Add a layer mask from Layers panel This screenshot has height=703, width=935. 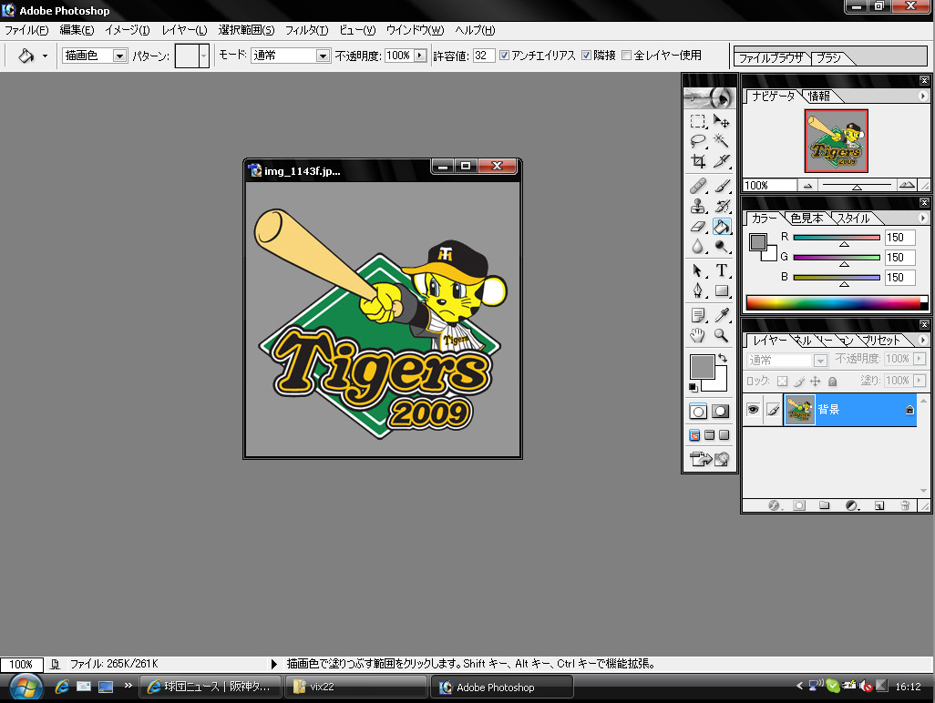tap(799, 505)
